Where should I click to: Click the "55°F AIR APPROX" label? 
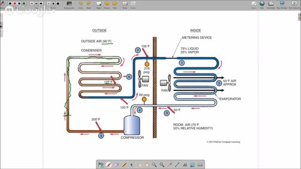230,83
